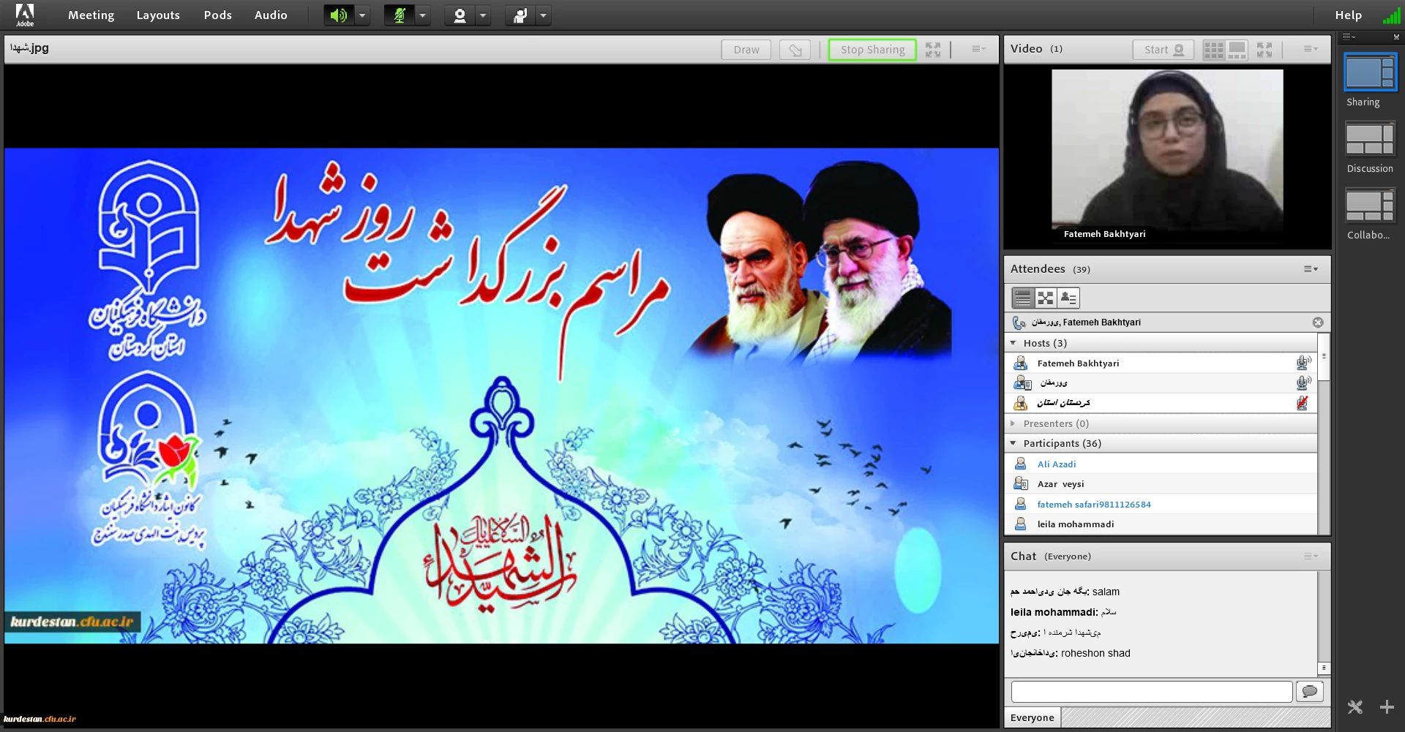Open the Attendees pod options menu
The width and height of the screenshot is (1405, 732).
1310,269
